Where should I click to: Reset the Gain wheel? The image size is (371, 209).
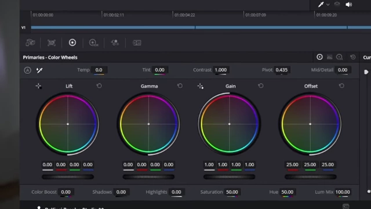(261, 86)
